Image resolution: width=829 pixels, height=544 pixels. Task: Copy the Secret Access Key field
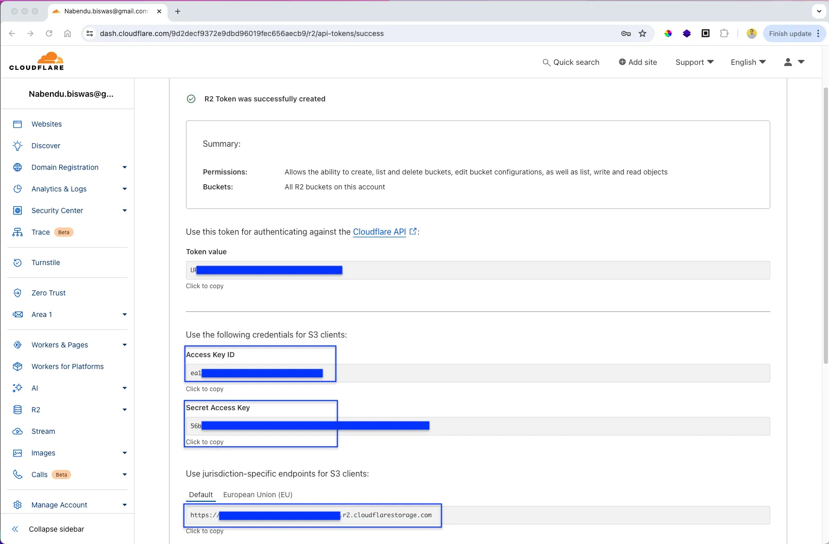(478, 426)
